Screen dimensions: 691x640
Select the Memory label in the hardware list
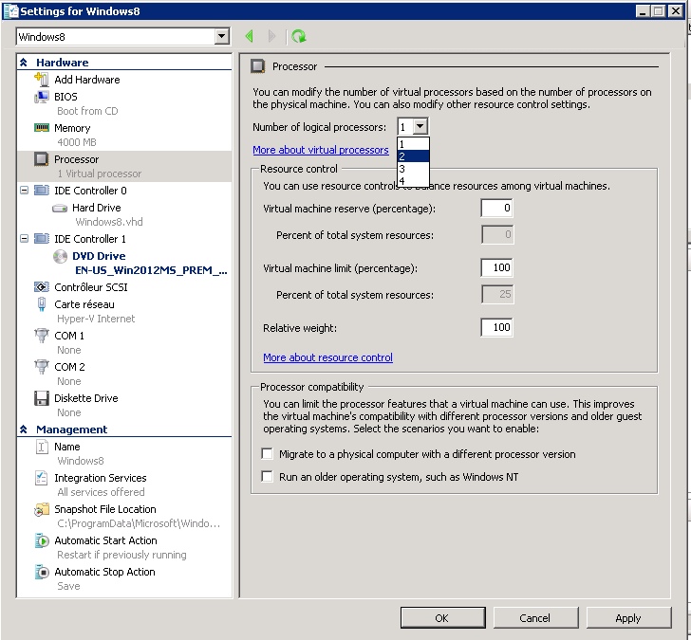[72, 128]
